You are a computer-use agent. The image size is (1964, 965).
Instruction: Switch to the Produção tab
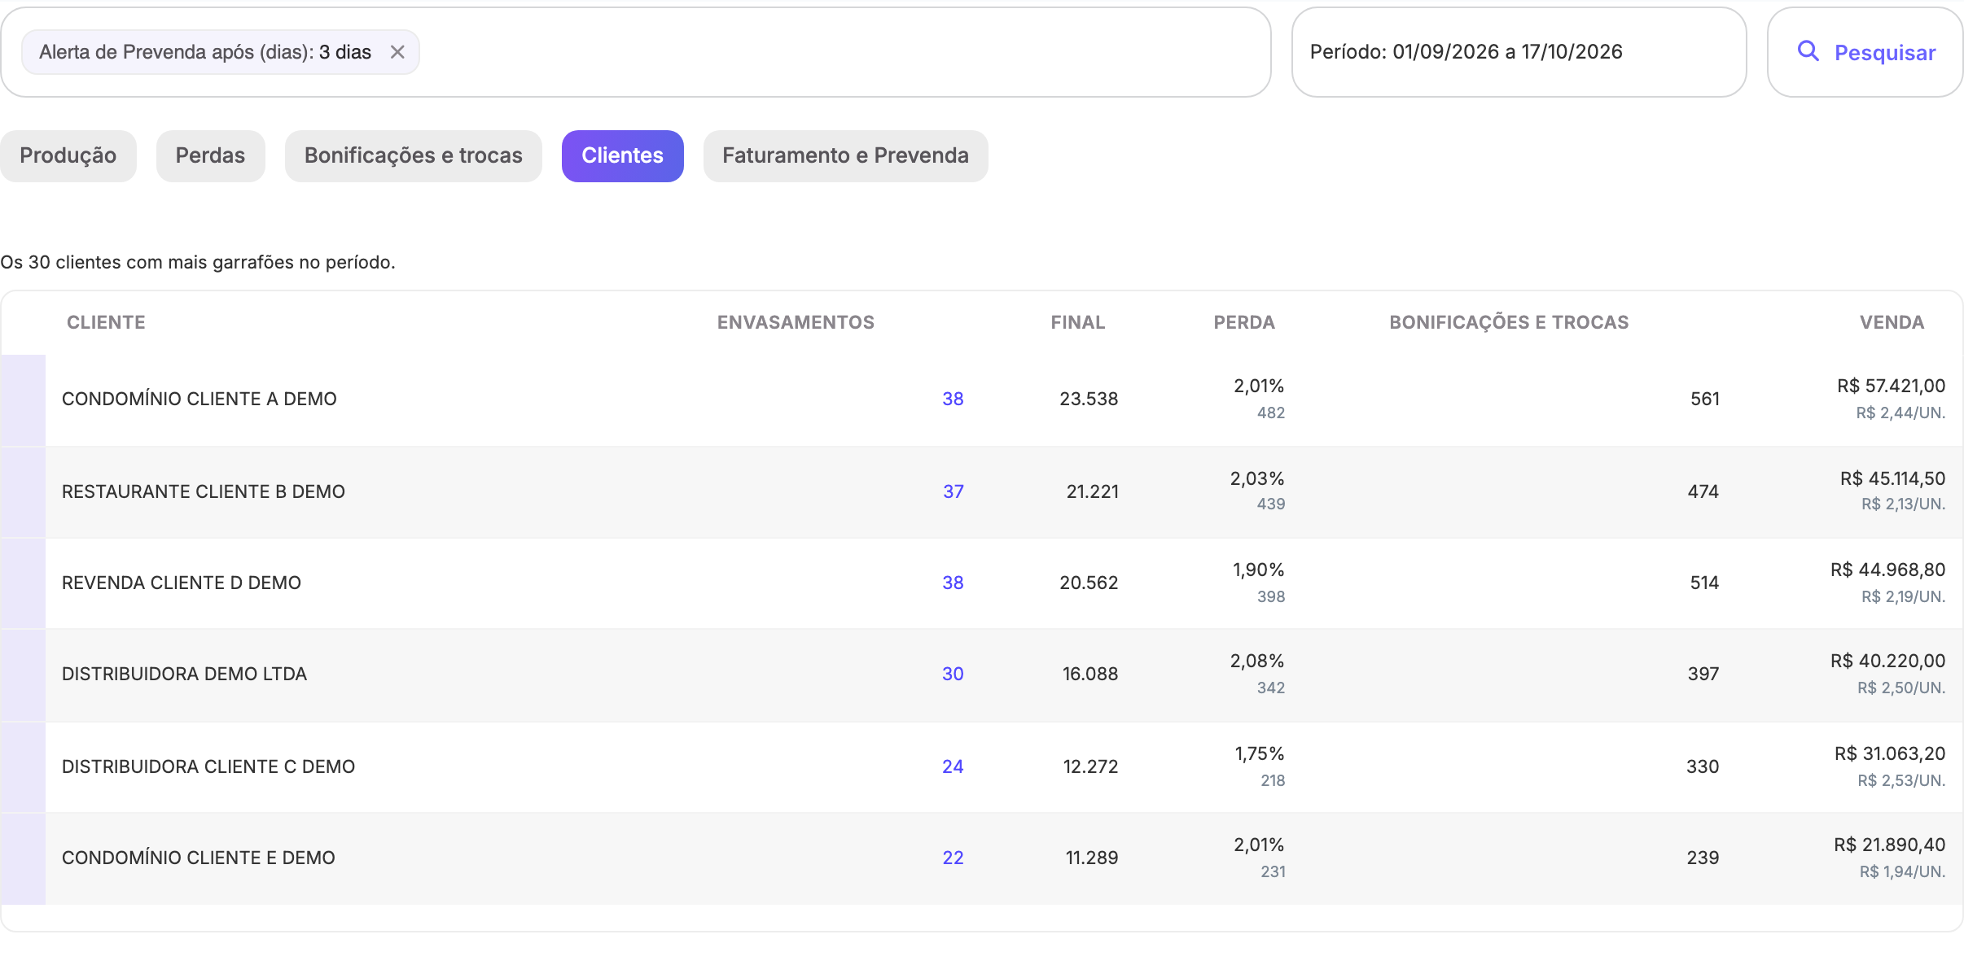click(68, 155)
